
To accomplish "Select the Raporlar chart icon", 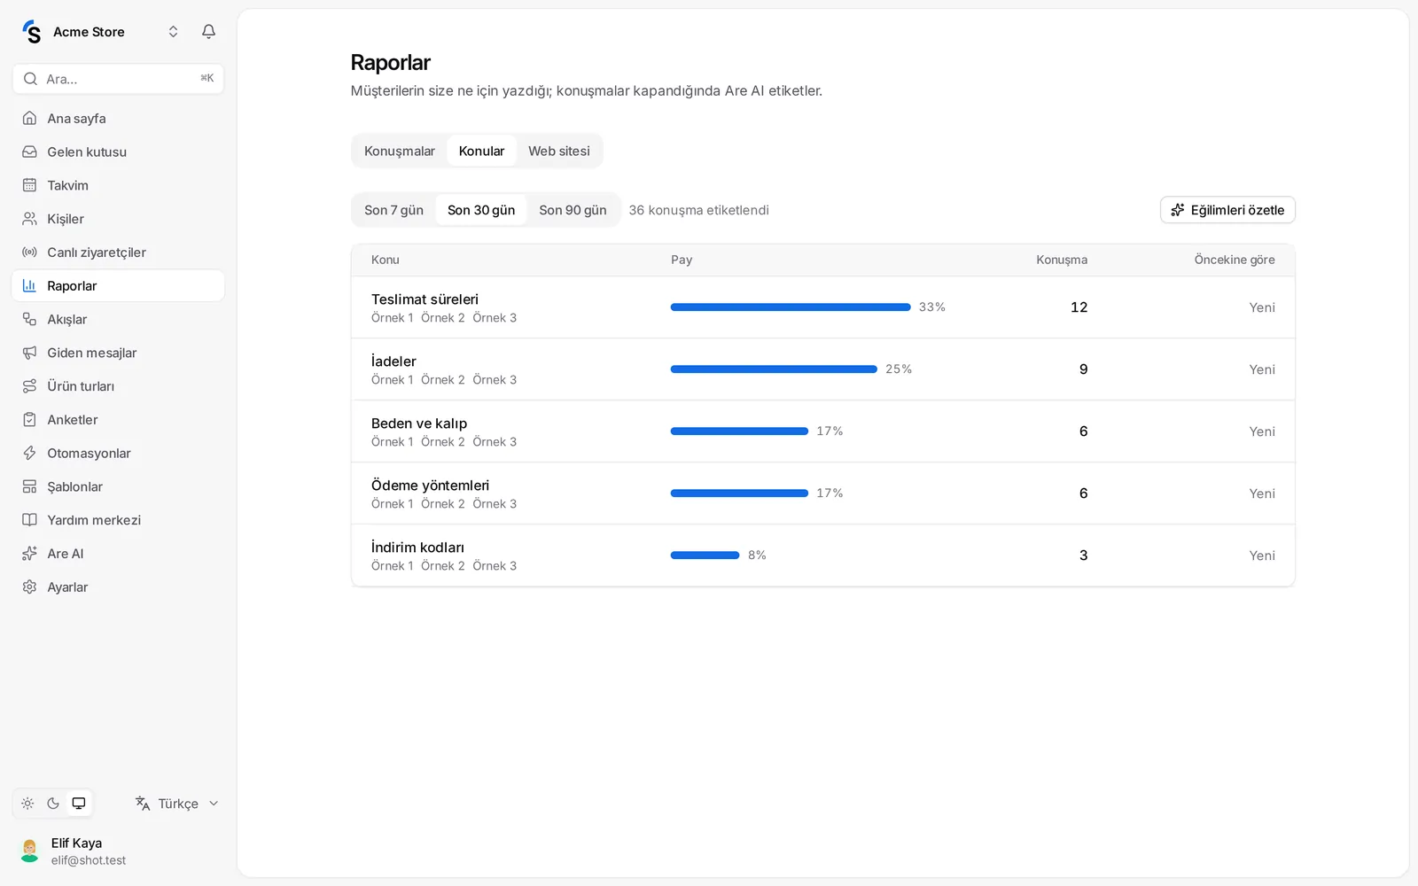I will pos(29,286).
